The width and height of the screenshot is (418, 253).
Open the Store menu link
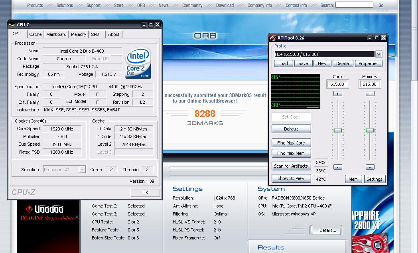coord(118,5)
